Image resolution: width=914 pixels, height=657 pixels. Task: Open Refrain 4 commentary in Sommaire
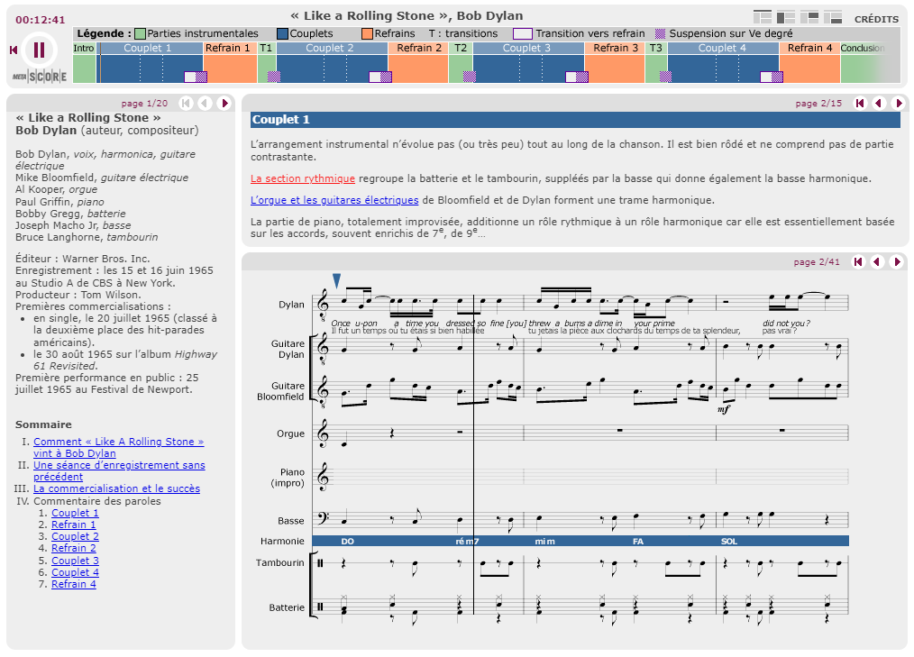click(x=73, y=584)
